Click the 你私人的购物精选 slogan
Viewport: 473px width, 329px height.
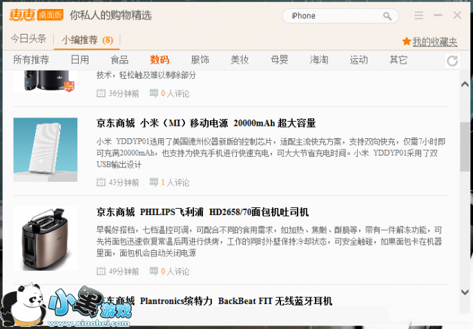coord(110,15)
